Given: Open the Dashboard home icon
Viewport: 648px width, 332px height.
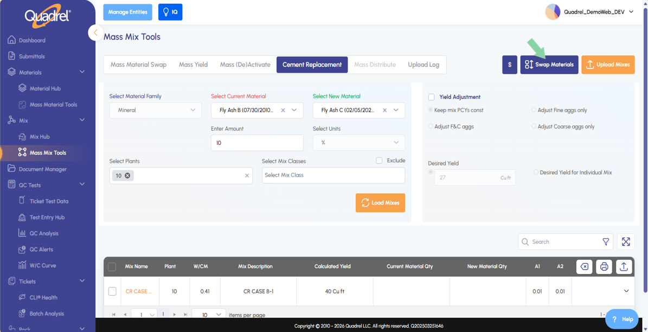Looking at the screenshot, I should (x=11, y=40).
